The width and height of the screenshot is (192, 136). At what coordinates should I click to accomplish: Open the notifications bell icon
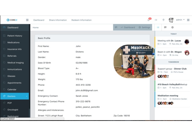(x=149, y=20)
